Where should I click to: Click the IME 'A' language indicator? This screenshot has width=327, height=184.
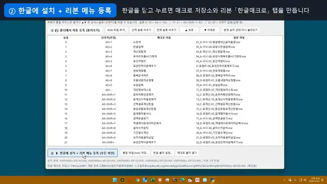[x=295, y=180]
